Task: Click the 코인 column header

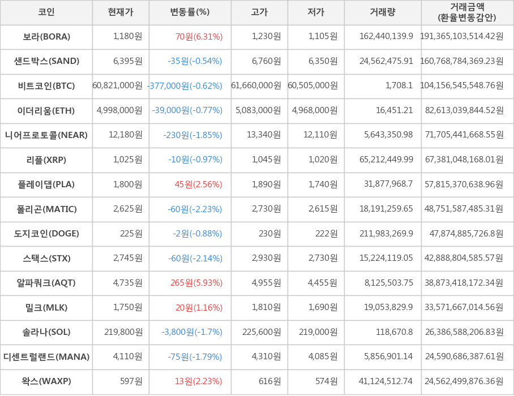Action: [46, 12]
